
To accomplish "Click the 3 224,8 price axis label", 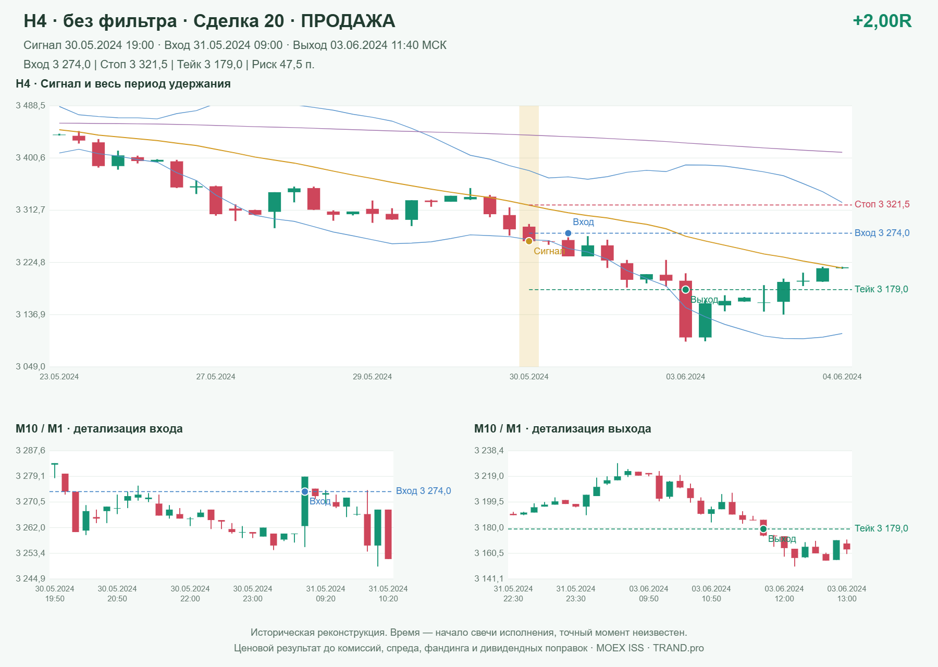I will [x=31, y=262].
